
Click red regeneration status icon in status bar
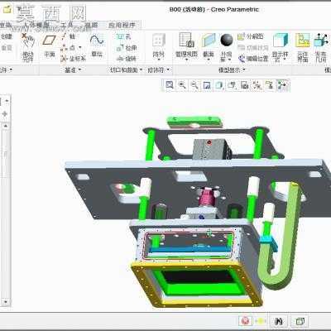[x=245, y=321]
